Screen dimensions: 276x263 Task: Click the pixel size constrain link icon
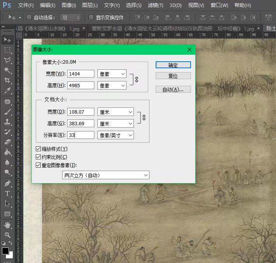(x=137, y=80)
